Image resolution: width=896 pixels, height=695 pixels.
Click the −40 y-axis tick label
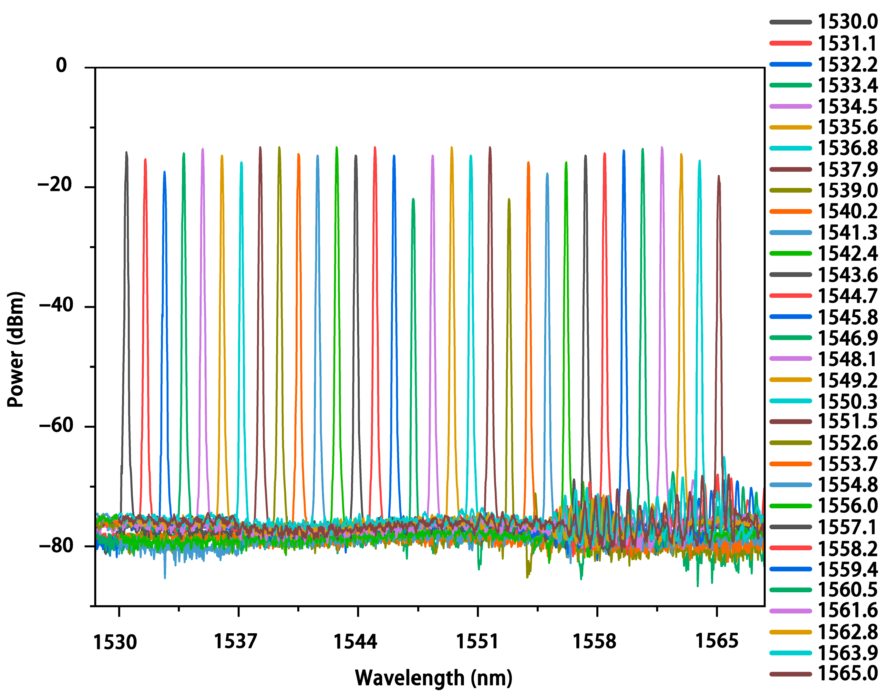[x=56, y=305]
